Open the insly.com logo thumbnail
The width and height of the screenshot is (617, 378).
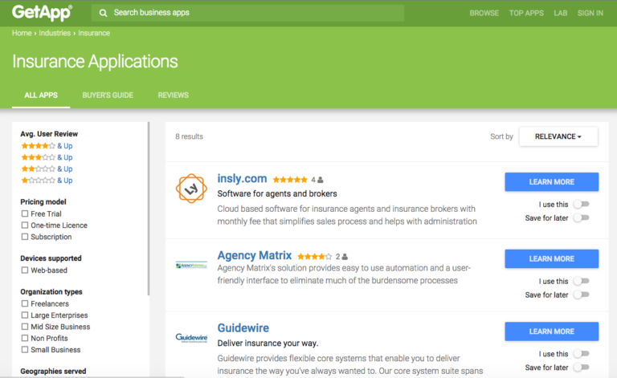(191, 189)
